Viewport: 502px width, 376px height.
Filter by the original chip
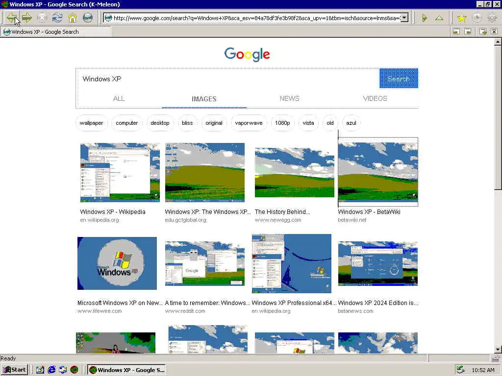pyautogui.click(x=214, y=123)
